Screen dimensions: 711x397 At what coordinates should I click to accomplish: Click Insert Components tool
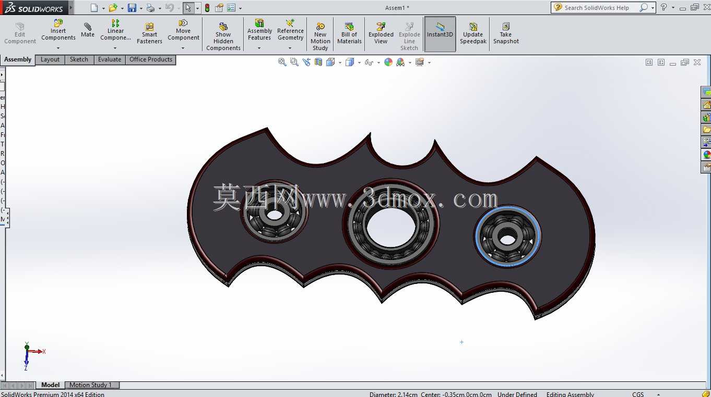pyautogui.click(x=58, y=30)
